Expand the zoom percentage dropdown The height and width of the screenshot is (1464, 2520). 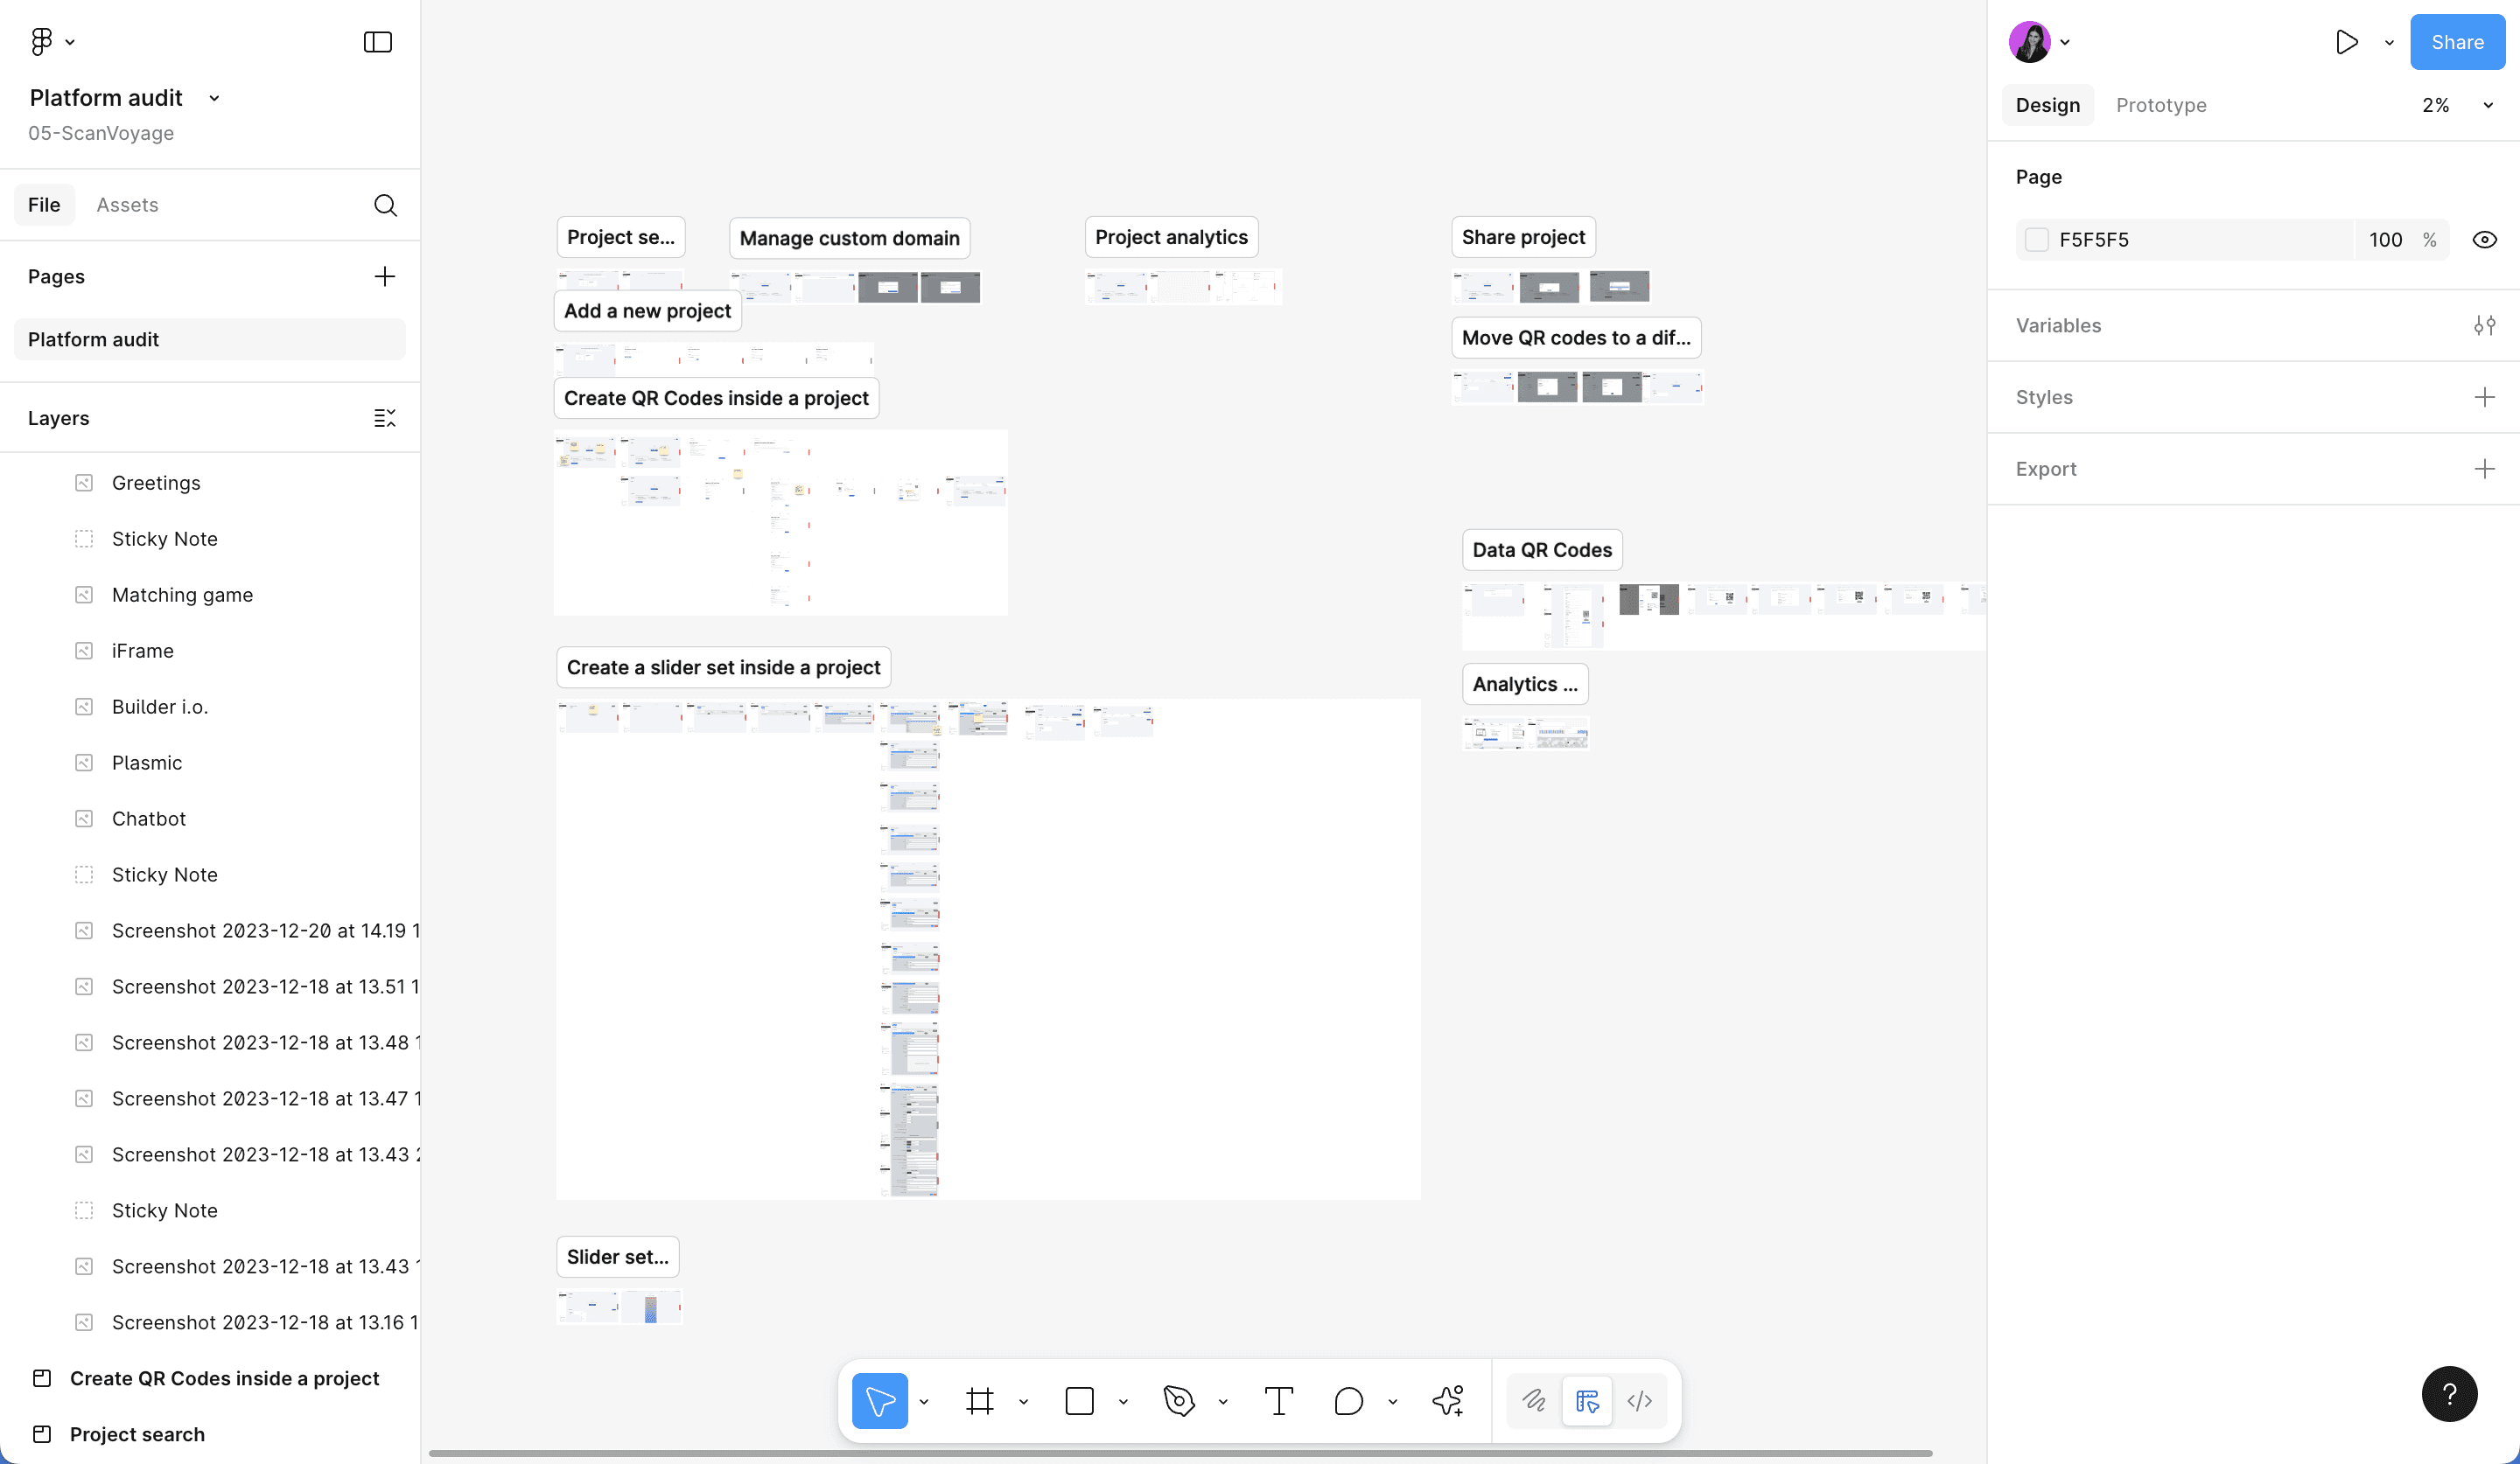point(2487,105)
